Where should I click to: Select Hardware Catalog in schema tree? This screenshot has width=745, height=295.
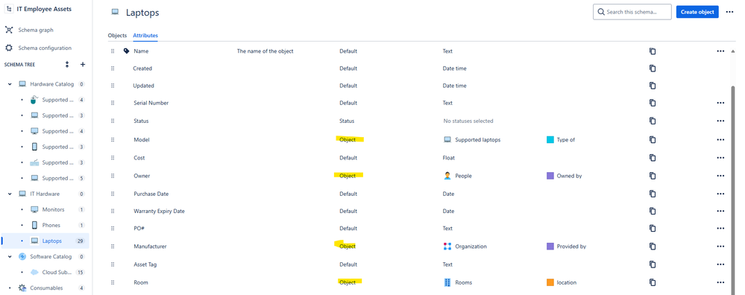[51, 84]
